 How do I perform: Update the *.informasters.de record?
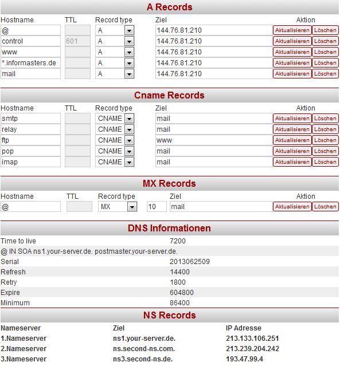click(292, 63)
